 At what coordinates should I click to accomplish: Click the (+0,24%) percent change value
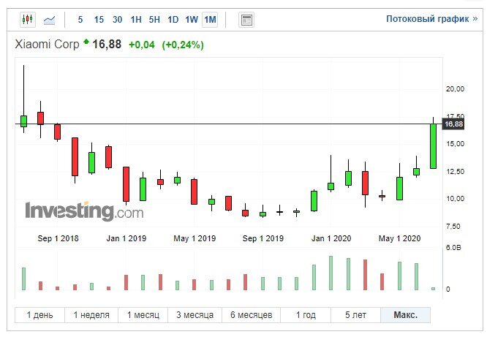[x=183, y=45]
